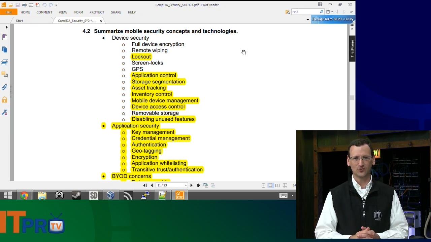
Task: Show hidden system tray icons
Action: (x=292, y=195)
